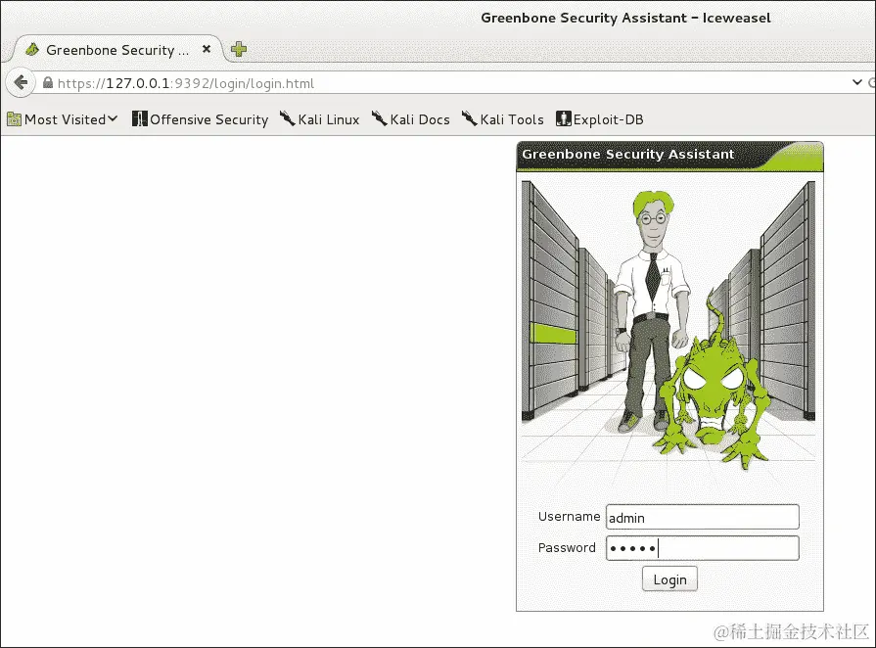Screen dimensions: 876x648
Task: Click the Password label text
Action: (x=567, y=548)
